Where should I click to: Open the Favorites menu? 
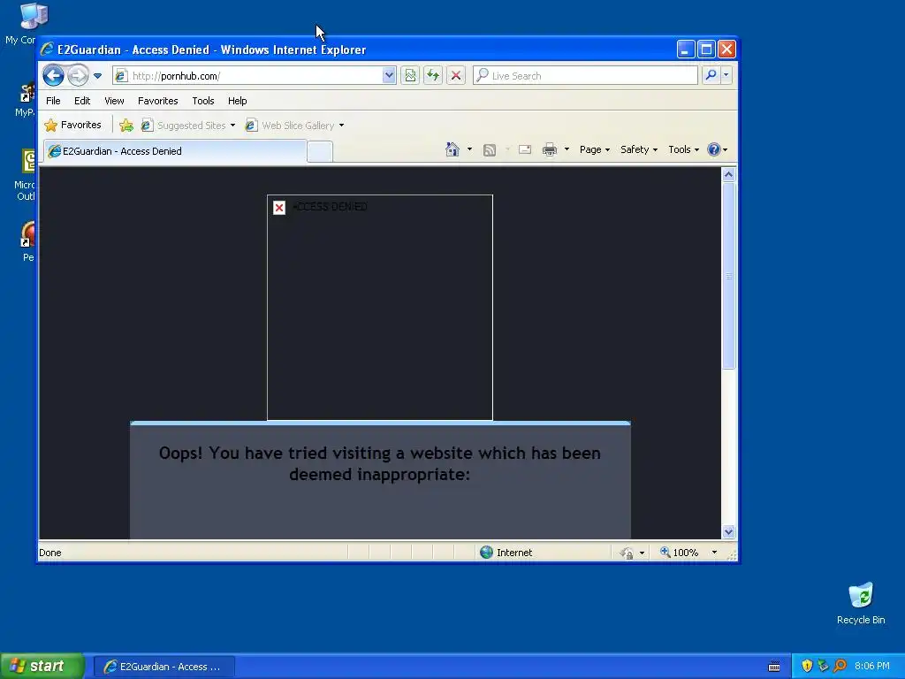[157, 101]
